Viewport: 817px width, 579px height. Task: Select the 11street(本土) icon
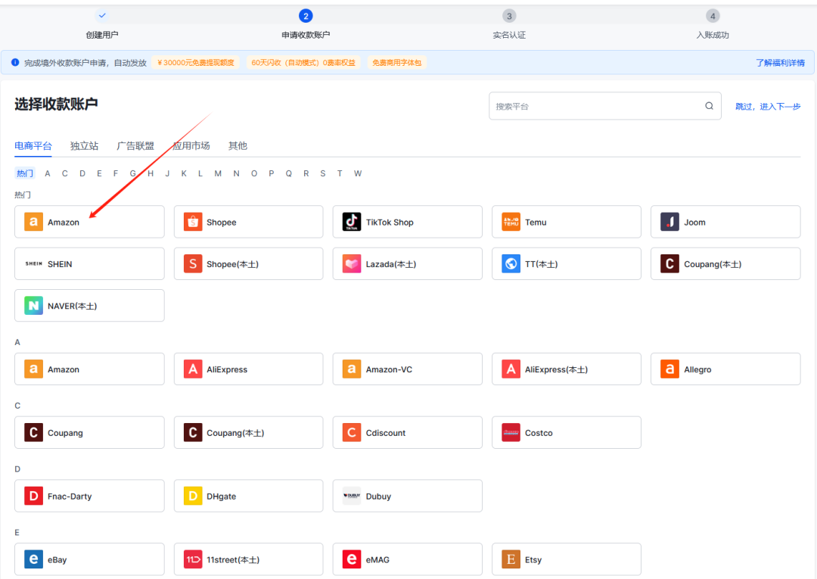[193, 559]
